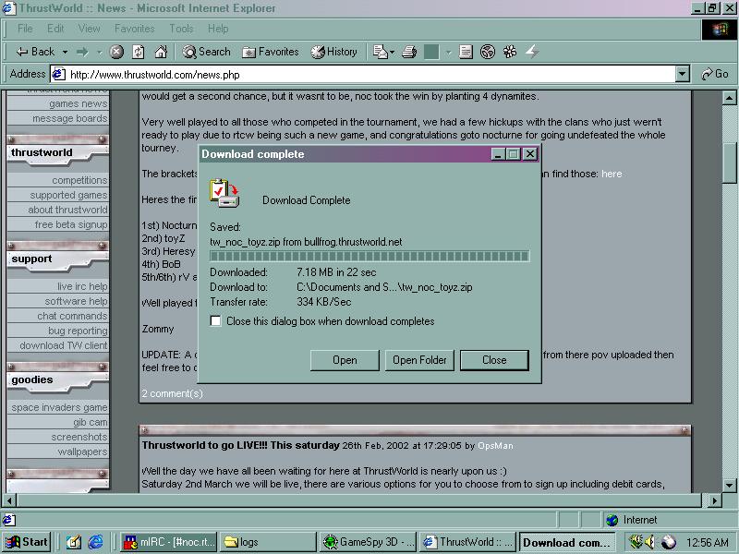Switch to the logs folder taskbar button
The width and height of the screenshot is (739, 554).
[268, 542]
